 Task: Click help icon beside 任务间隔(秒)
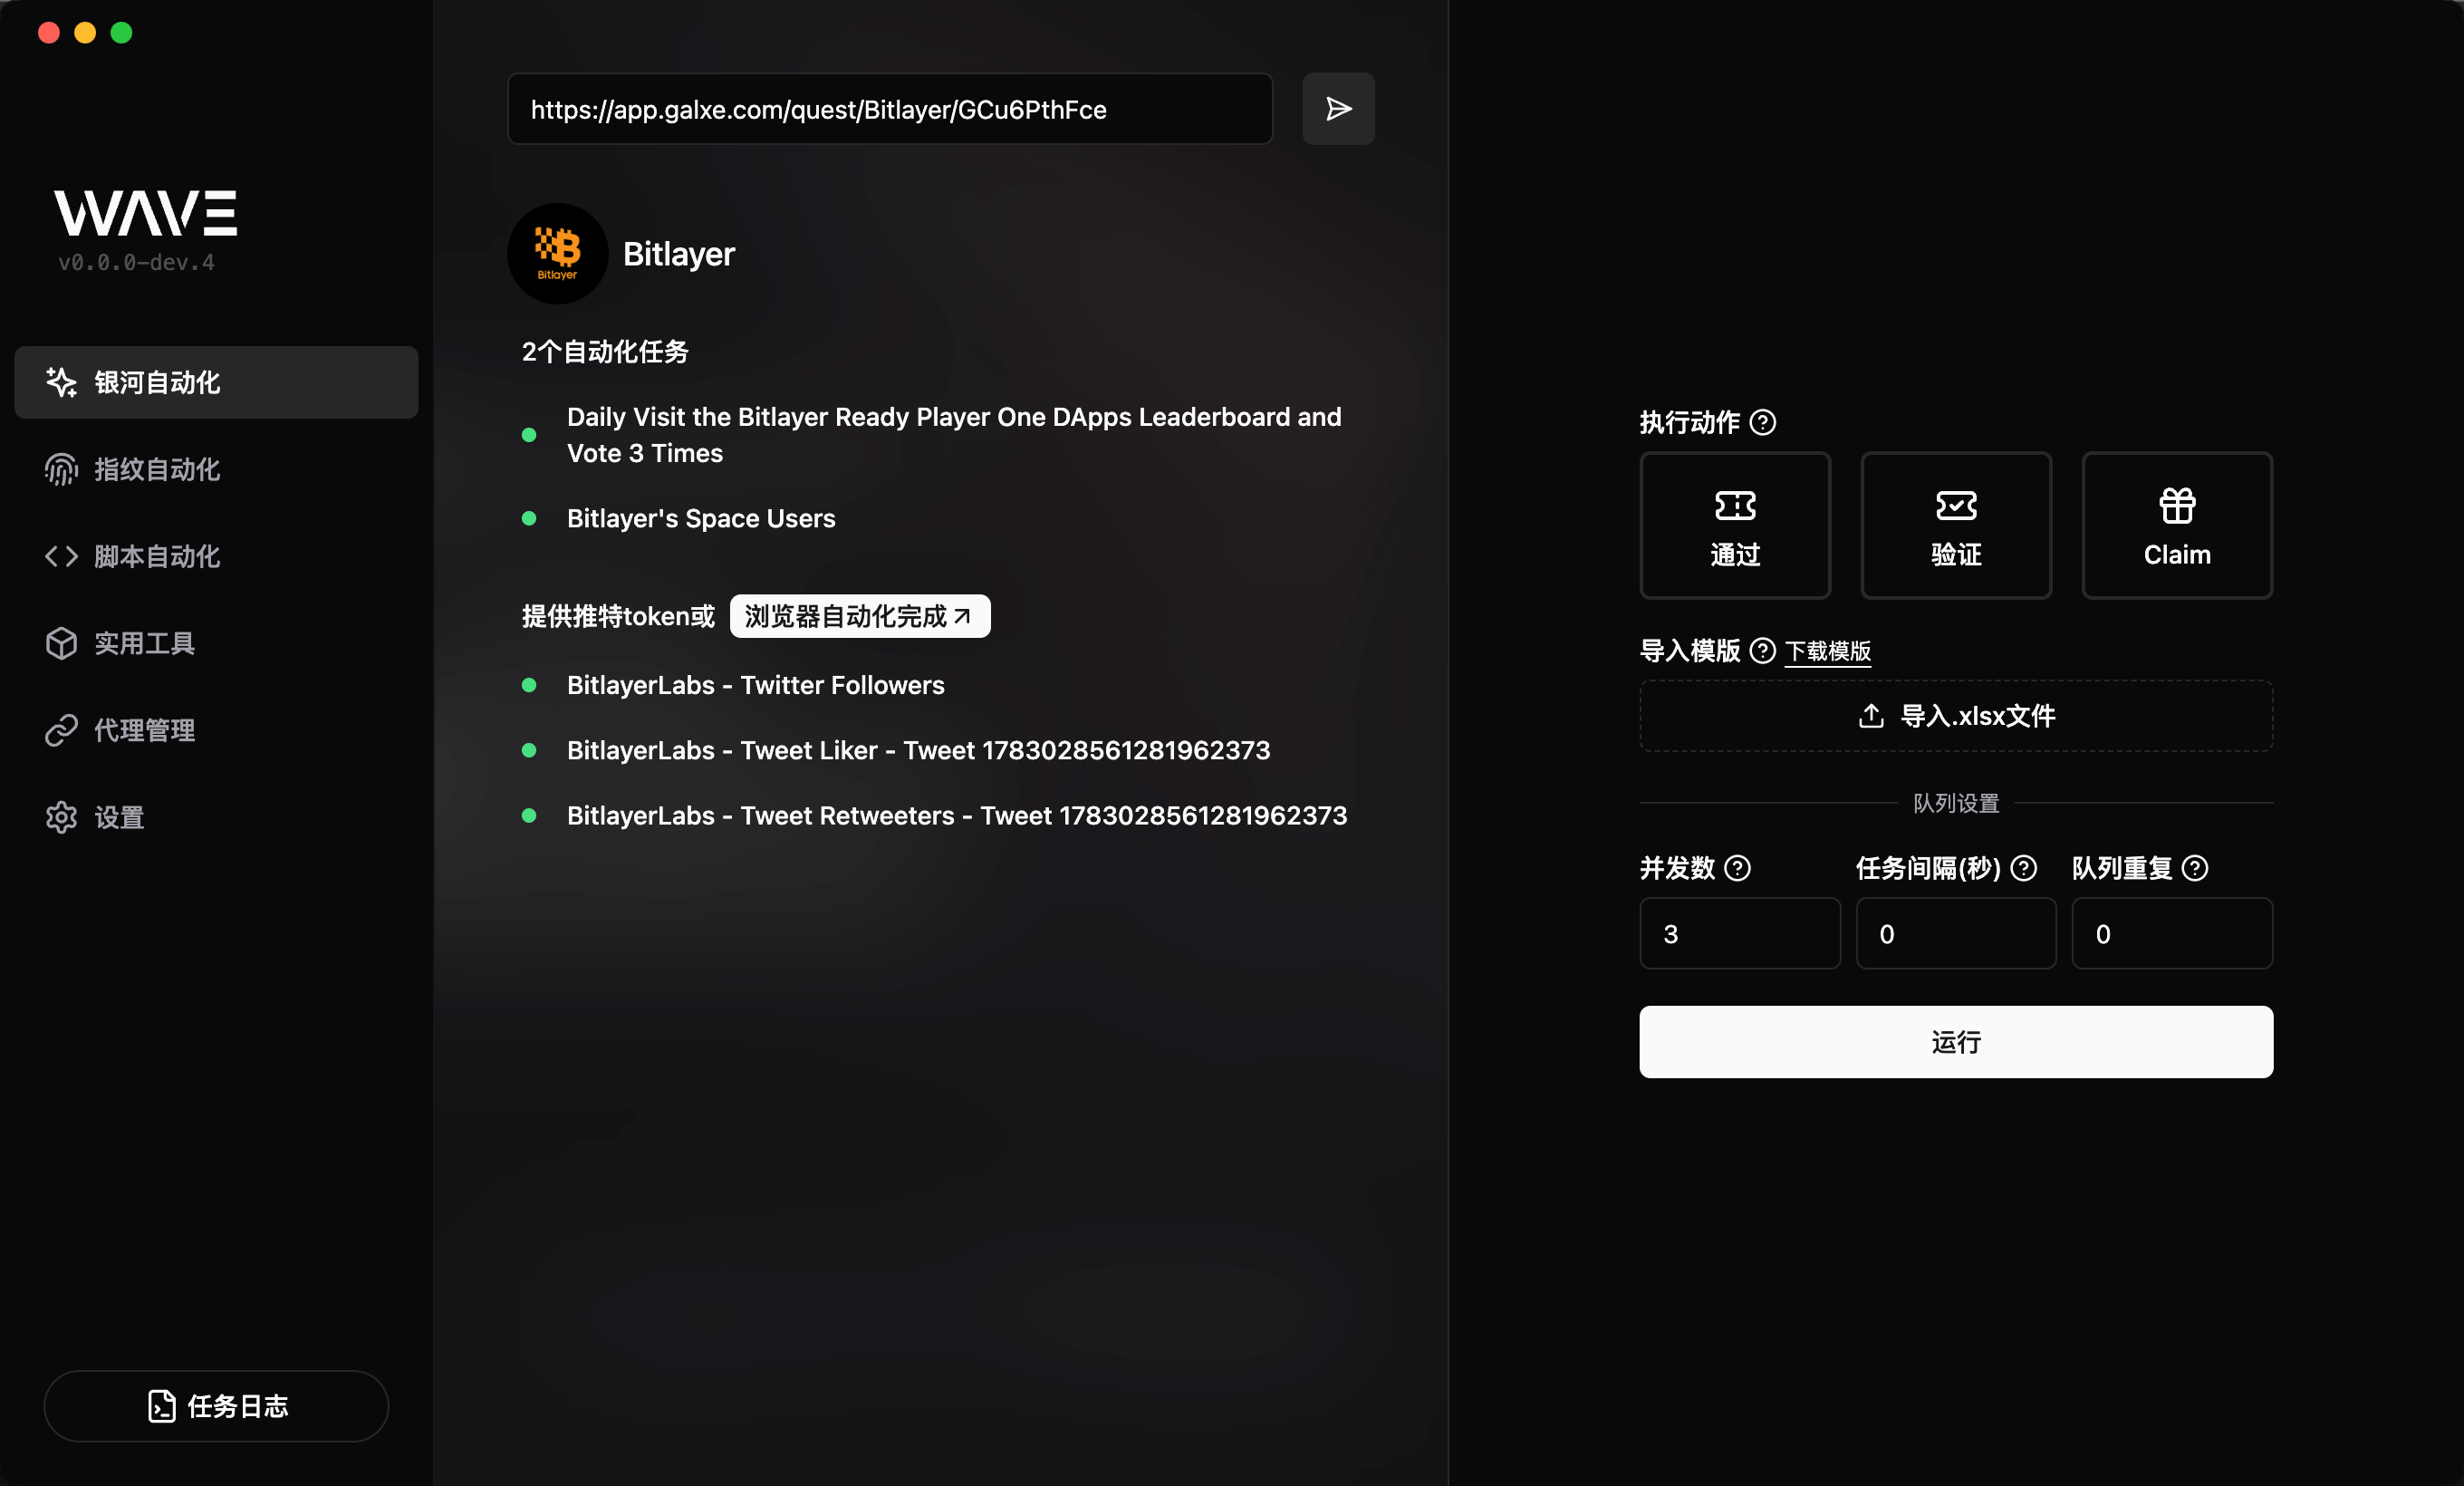click(2023, 867)
